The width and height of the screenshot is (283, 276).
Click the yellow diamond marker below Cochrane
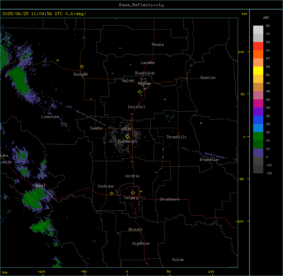coord(112,193)
